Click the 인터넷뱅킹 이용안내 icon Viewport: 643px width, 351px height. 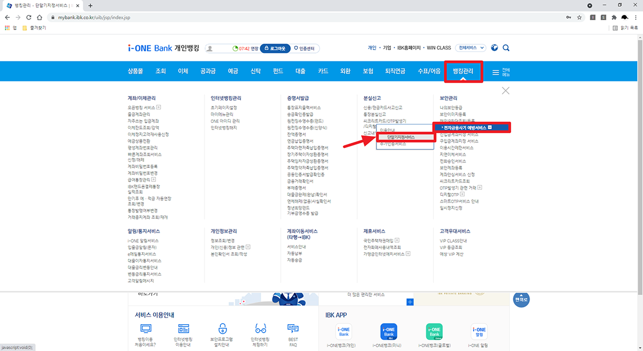(183, 329)
